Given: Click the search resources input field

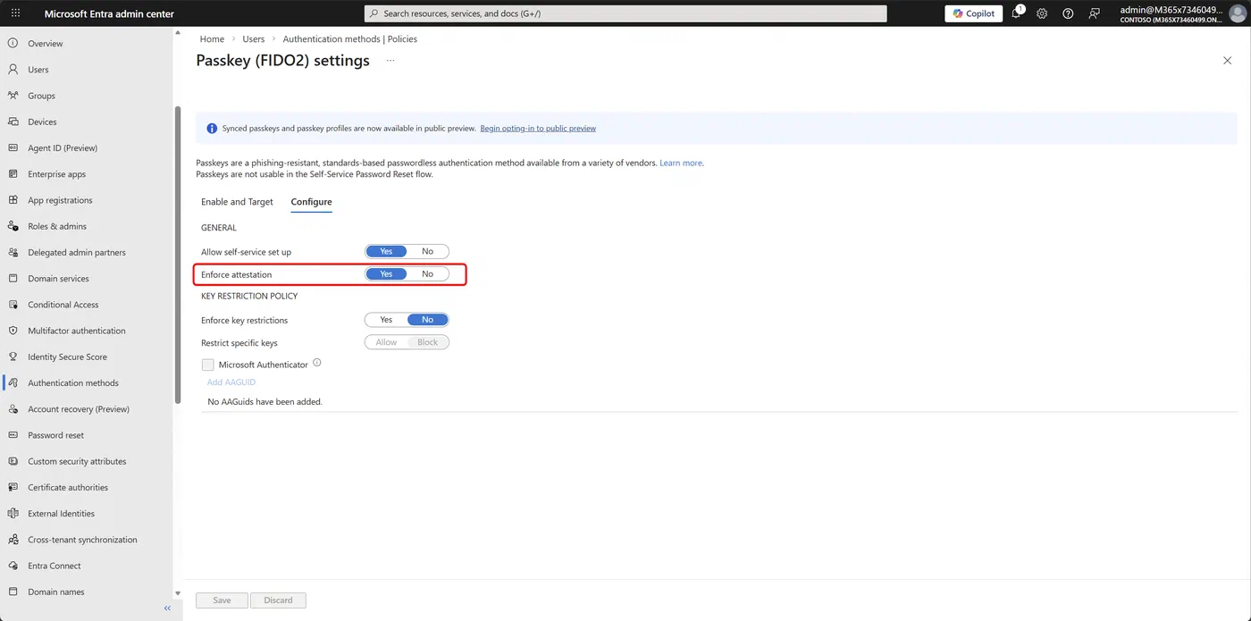Looking at the screenshot, I should [625, 13].
